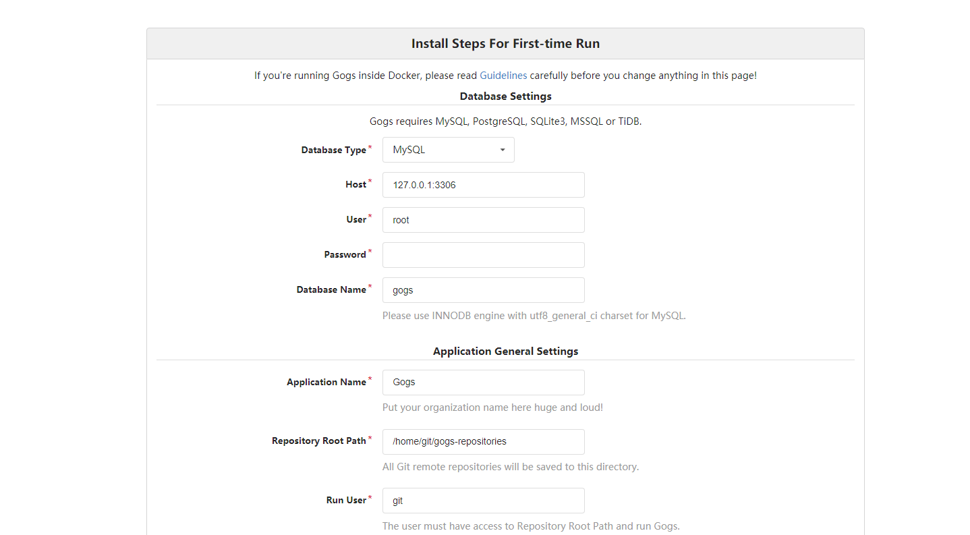Viewport: 970px width, 535px height.
Task: Select the Repository Root Path field
Action: 483,441
